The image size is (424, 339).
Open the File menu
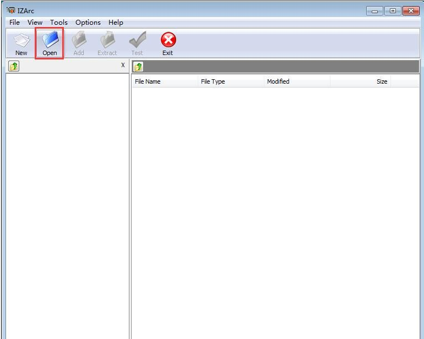pyautogui.click(x=15, y=23)
